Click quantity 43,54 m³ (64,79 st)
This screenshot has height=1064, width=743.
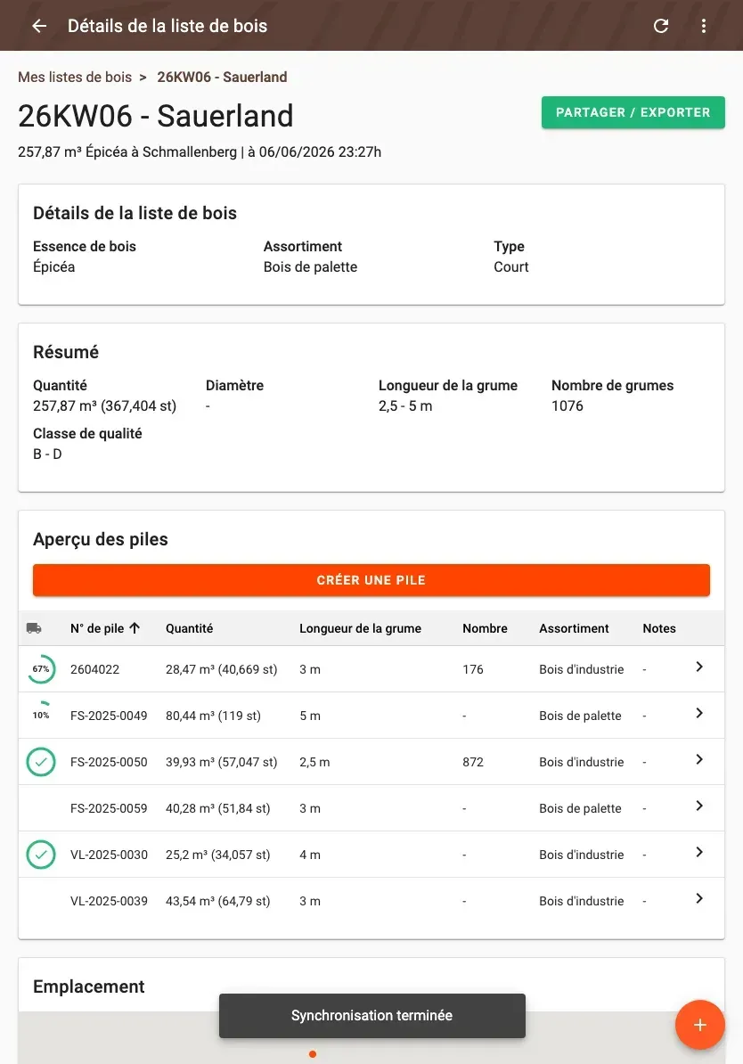click(x=217, y=901)
